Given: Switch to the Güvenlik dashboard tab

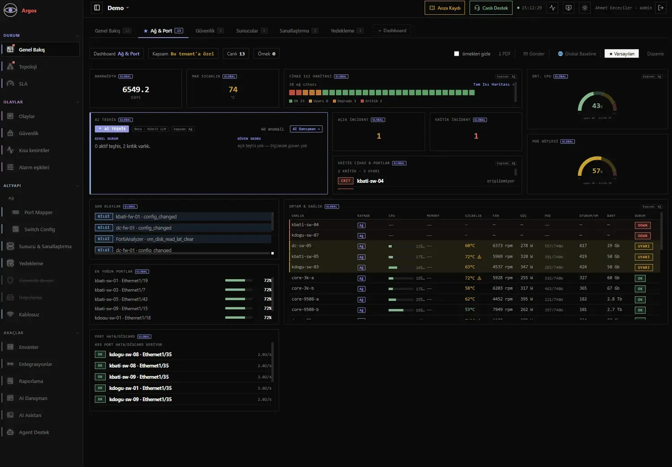Looking at the screenshot, I should pyautogui.click(x=209, y=30).
